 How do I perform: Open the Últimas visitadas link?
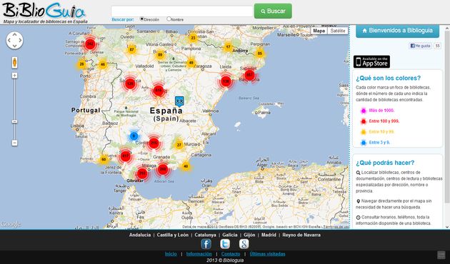coord(267,254)
